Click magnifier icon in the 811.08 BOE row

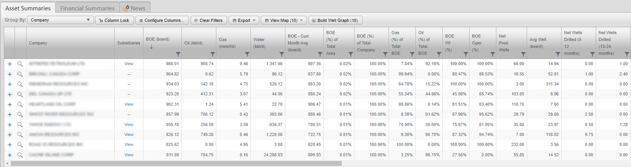tap(20, 155)
